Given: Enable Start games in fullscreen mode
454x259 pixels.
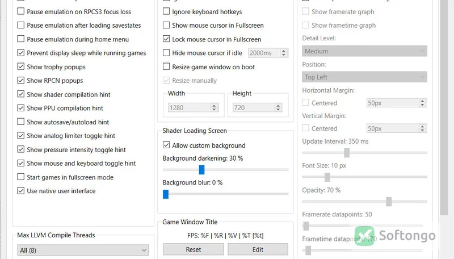Looking at the screenshot, I should 20,177.
